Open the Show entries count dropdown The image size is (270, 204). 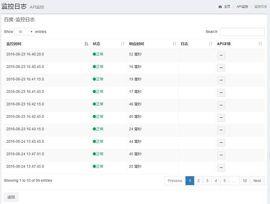(x=24, y=32)
